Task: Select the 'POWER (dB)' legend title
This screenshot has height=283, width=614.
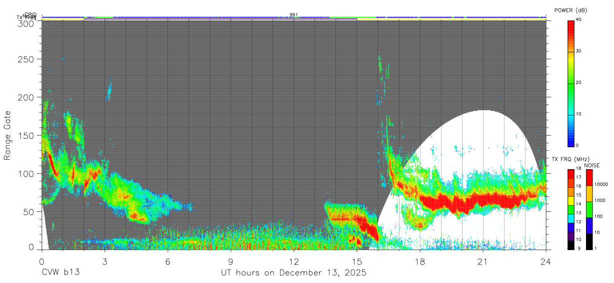Action: click(571, 10)
